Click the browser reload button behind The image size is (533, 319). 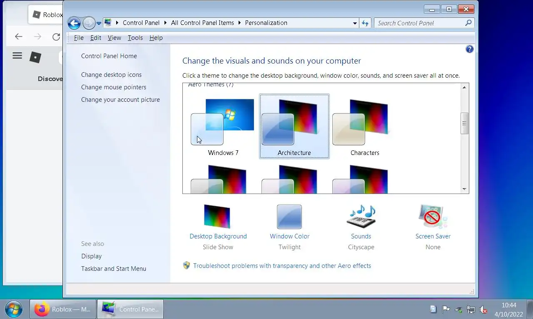point(56,37)
